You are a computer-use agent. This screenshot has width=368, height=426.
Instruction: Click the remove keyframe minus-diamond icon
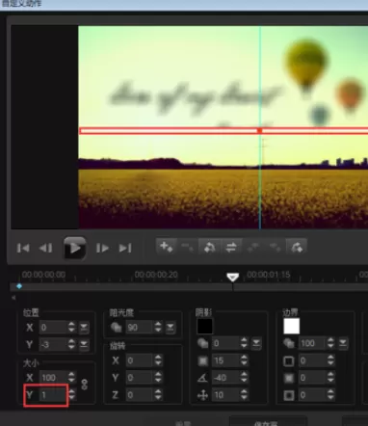coord(188,247)
